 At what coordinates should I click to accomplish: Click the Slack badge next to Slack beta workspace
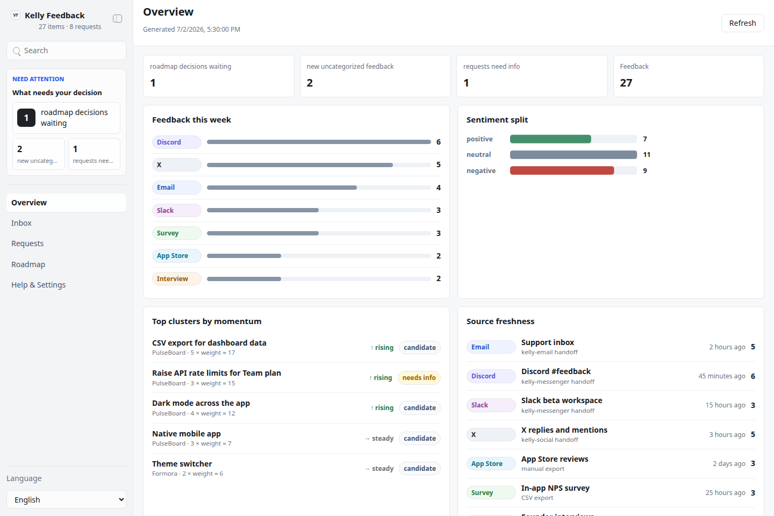[491, 405]
